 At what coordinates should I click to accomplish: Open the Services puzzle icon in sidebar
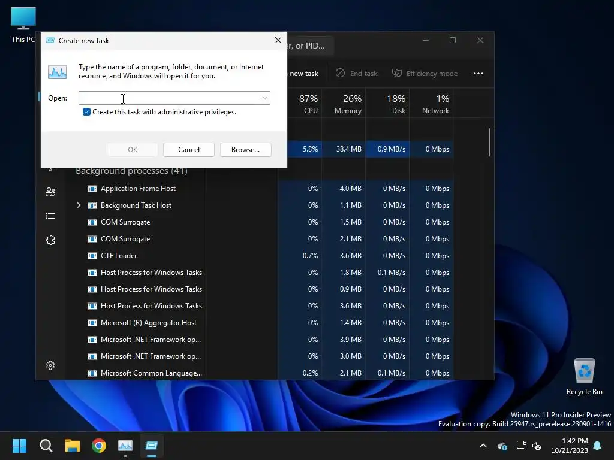coord(50,240)
